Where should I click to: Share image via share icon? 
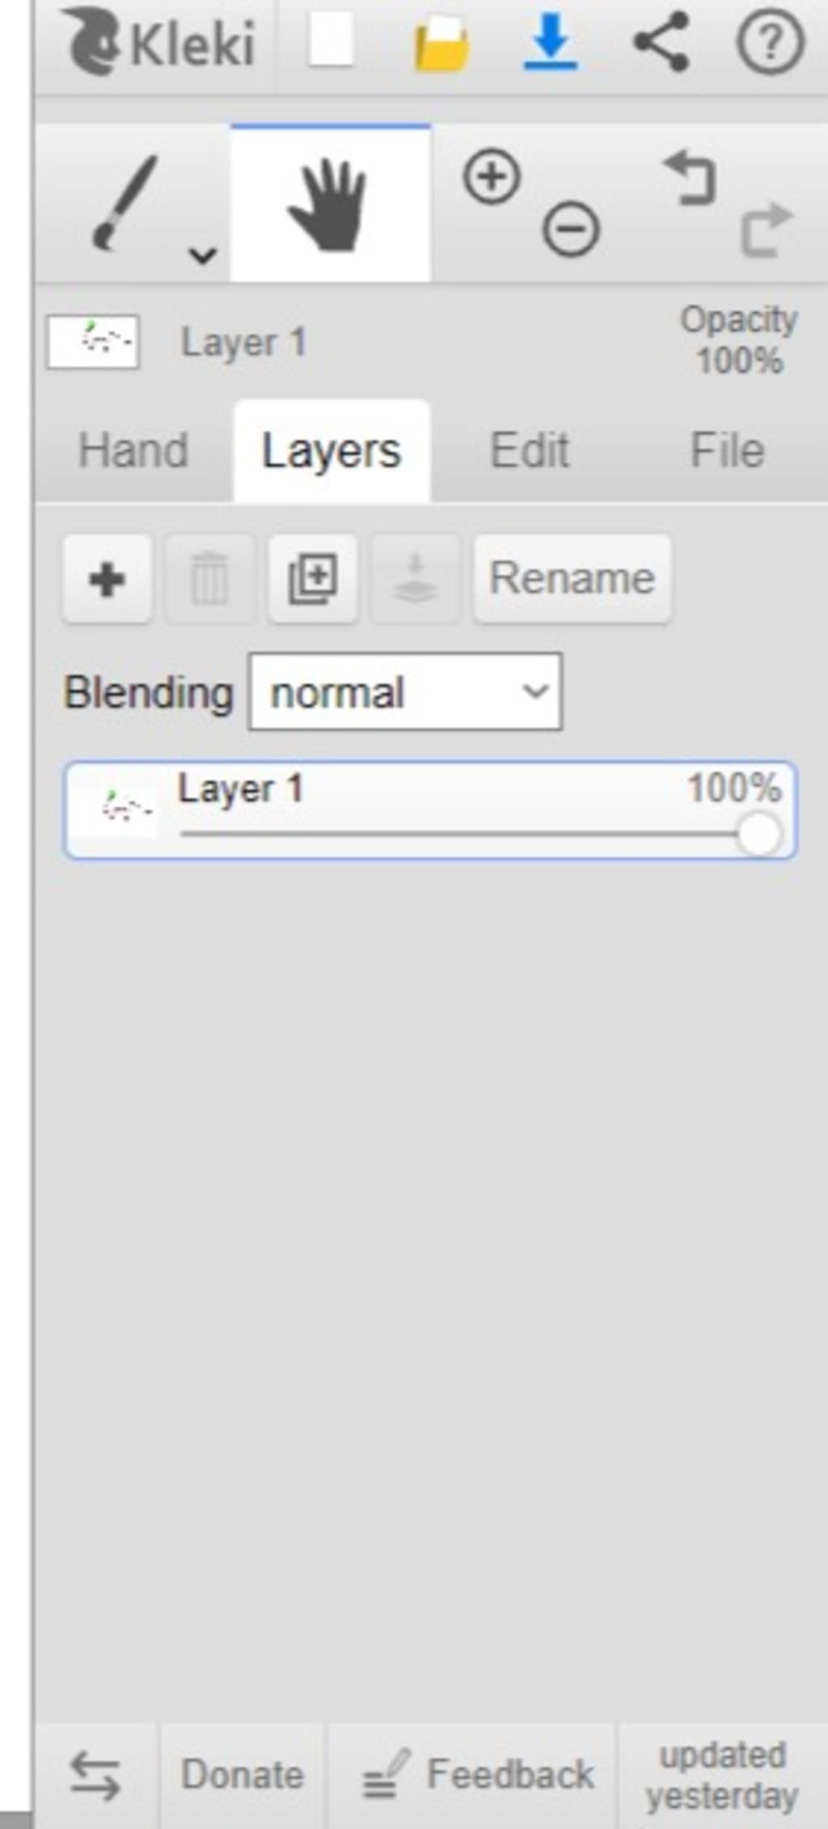click(x=661, y=42)
